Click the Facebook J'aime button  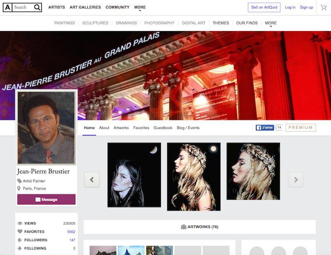pyautogui.click(x=265, y=127)
